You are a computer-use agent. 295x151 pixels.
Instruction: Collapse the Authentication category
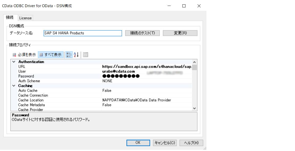(14, 62)
